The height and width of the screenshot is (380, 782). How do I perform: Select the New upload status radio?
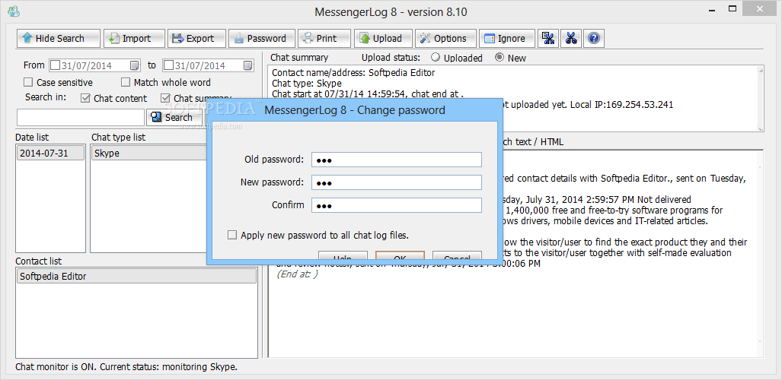500,57
